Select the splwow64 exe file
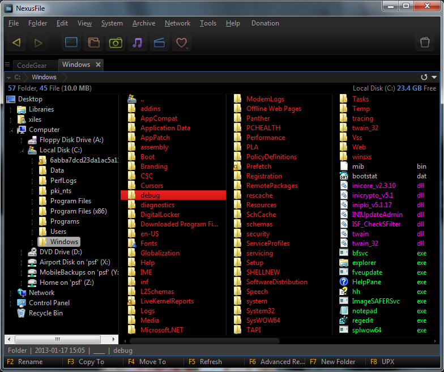This screenshot has width=444, height=372. point(367,330)
